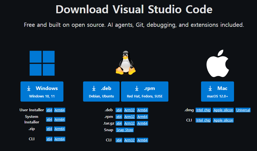The image size is (257, 151).
Task: Click the Apple logo icon
Action: 217,63
